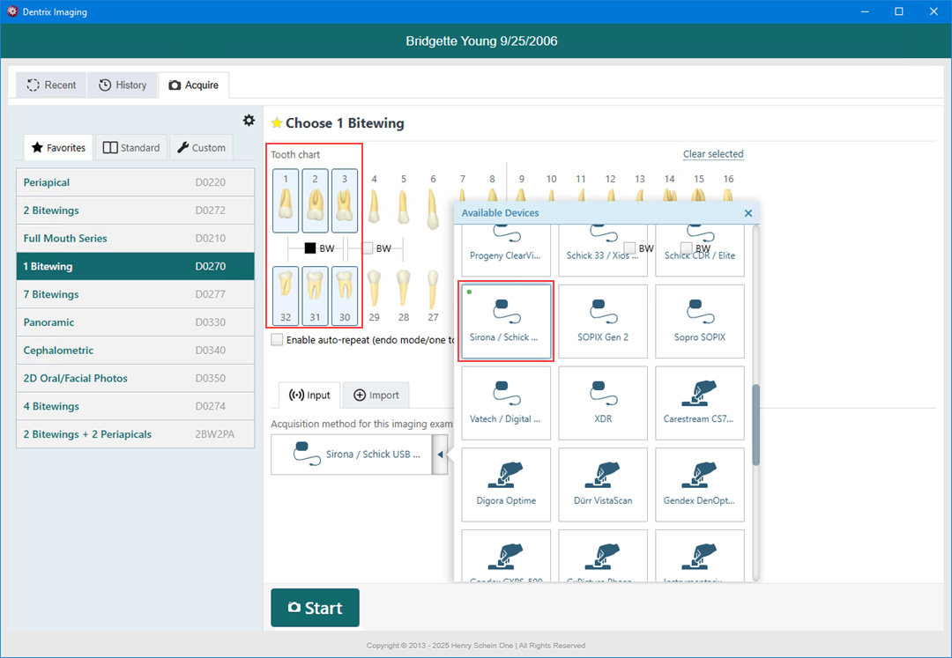Open the Sirona / Schick USB acquisition selector
Viewport: 952px width, 658px height.
352,455
